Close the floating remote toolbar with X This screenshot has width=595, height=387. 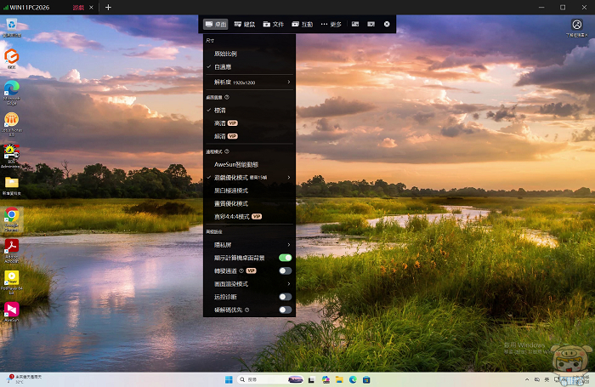(x=387, y=24)
